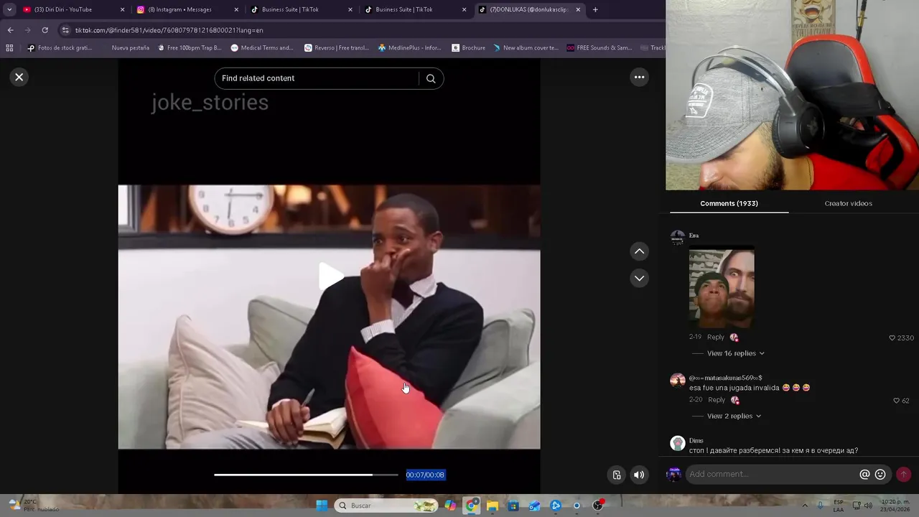919x517 pixels.
Task: Reply to the jugada invalida comment
Action: pos(717,400)
